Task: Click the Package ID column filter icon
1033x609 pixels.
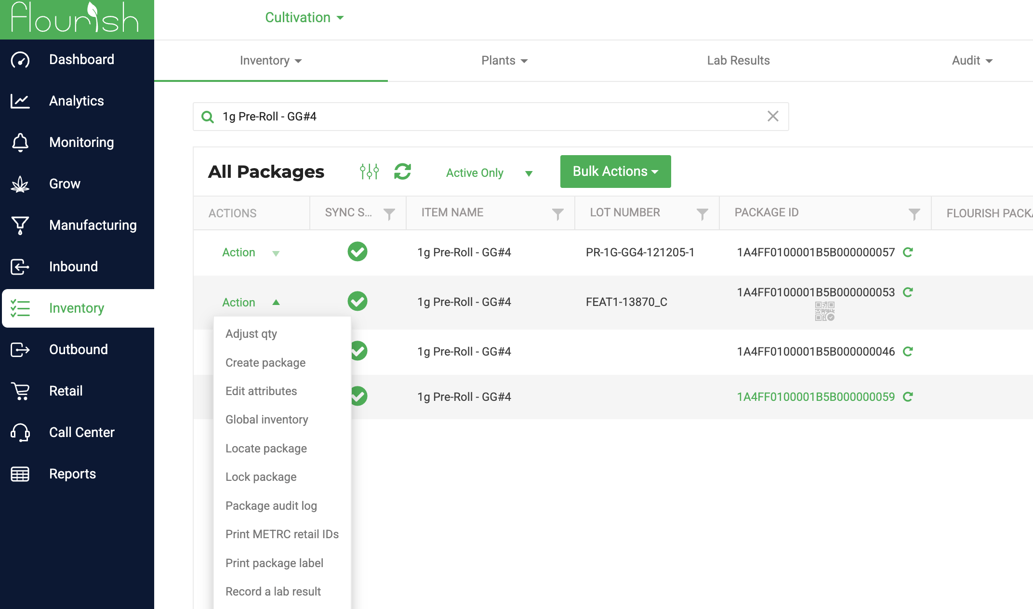Action: [x=914, y=213]
